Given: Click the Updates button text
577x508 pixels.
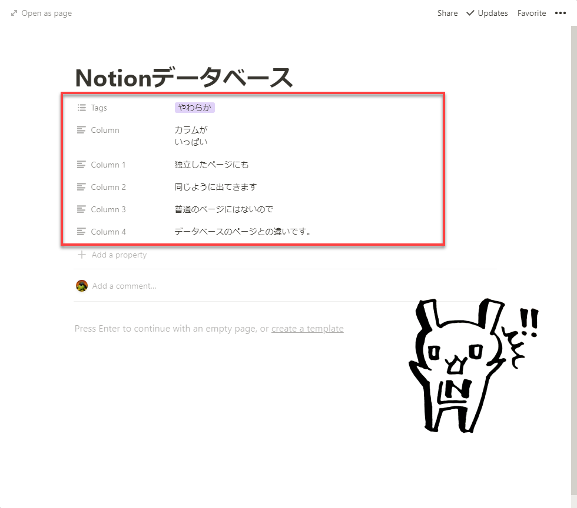Looking at the screenshot, I should tap(493, 14).
